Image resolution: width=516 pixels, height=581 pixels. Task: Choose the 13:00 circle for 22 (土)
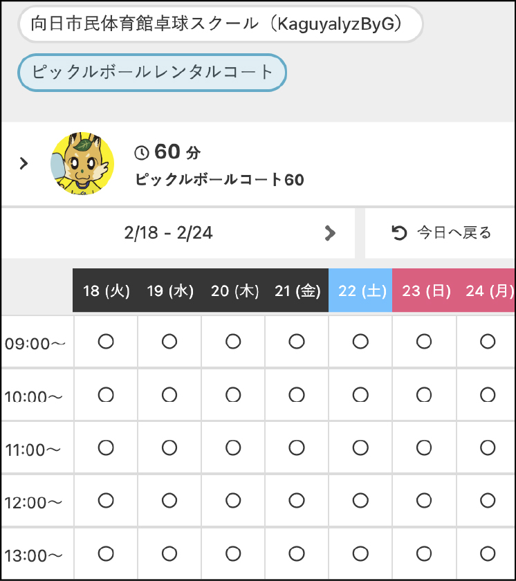click(360, 553)
